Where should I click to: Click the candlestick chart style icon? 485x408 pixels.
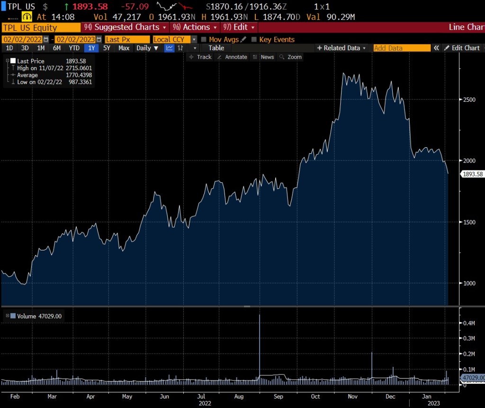pos(180,48)
